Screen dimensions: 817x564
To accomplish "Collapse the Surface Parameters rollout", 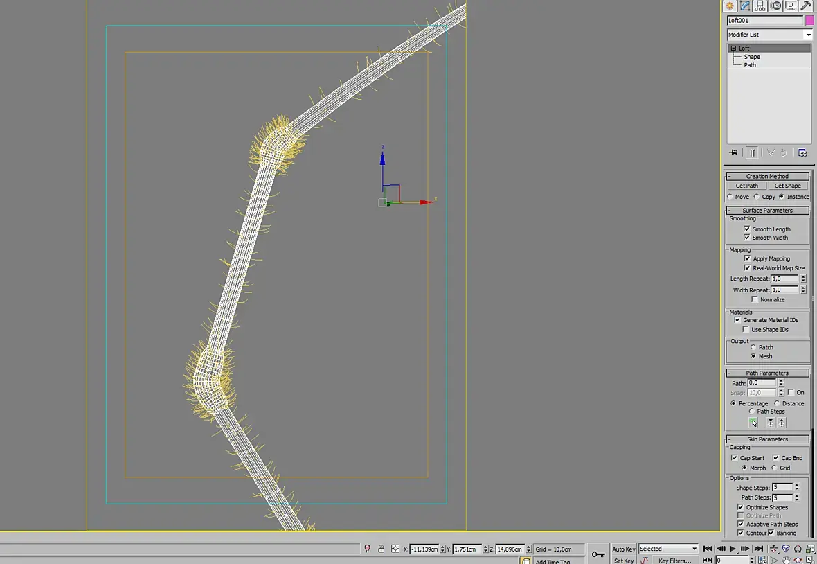I will pos(768,210).
